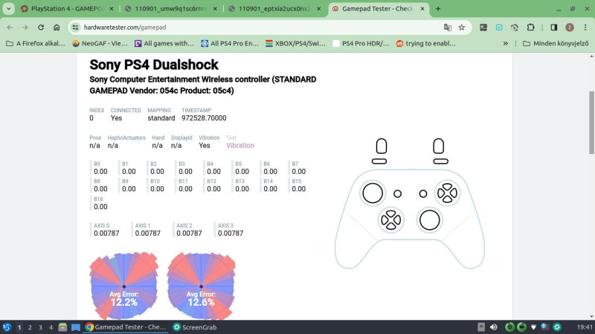
Task: Click the left bumper on controller diagram
Action: pos(379,161)
